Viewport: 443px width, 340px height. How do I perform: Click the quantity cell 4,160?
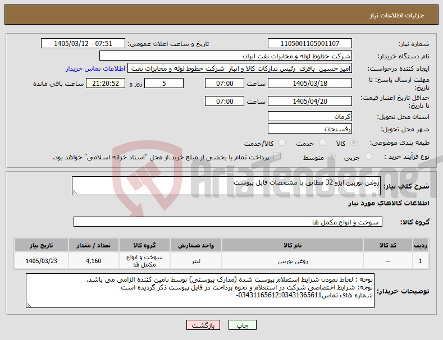(x=94, y=261)
